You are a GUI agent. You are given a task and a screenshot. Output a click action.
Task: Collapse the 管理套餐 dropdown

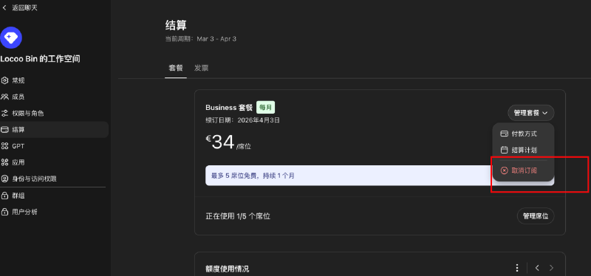(530, 113)
